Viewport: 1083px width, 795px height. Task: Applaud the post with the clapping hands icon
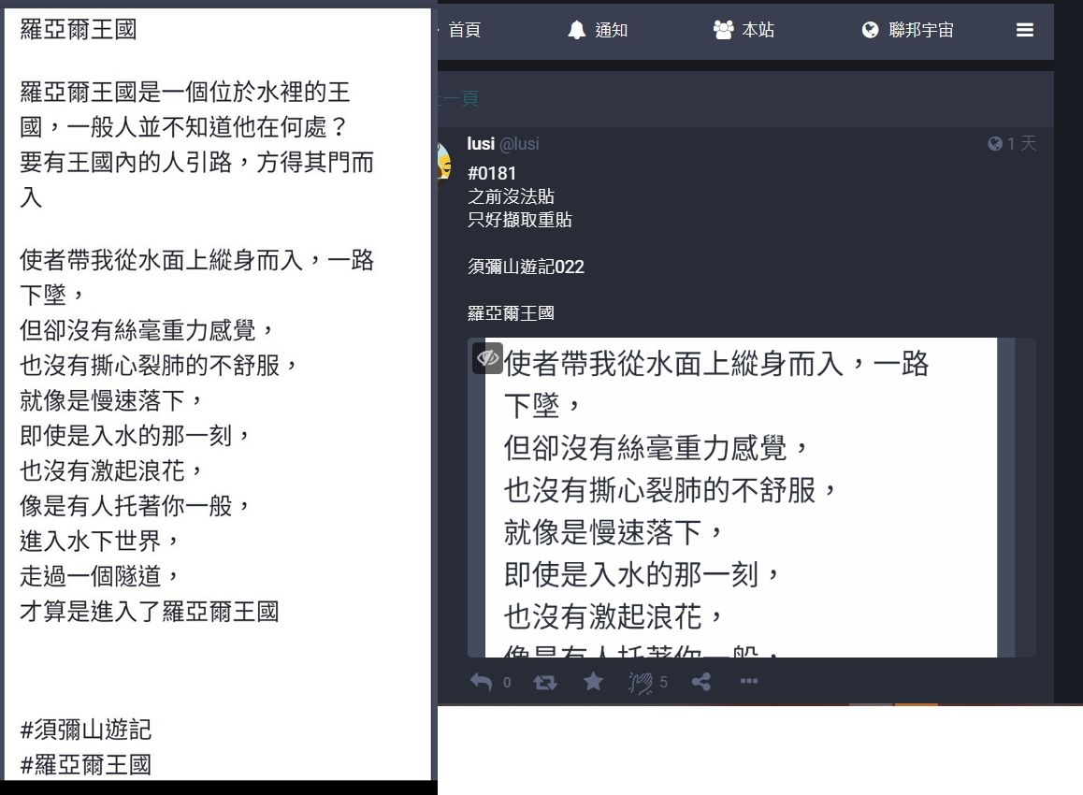[641, 683]
